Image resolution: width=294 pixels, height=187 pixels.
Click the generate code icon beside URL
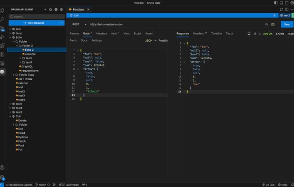tap(266, 25)
